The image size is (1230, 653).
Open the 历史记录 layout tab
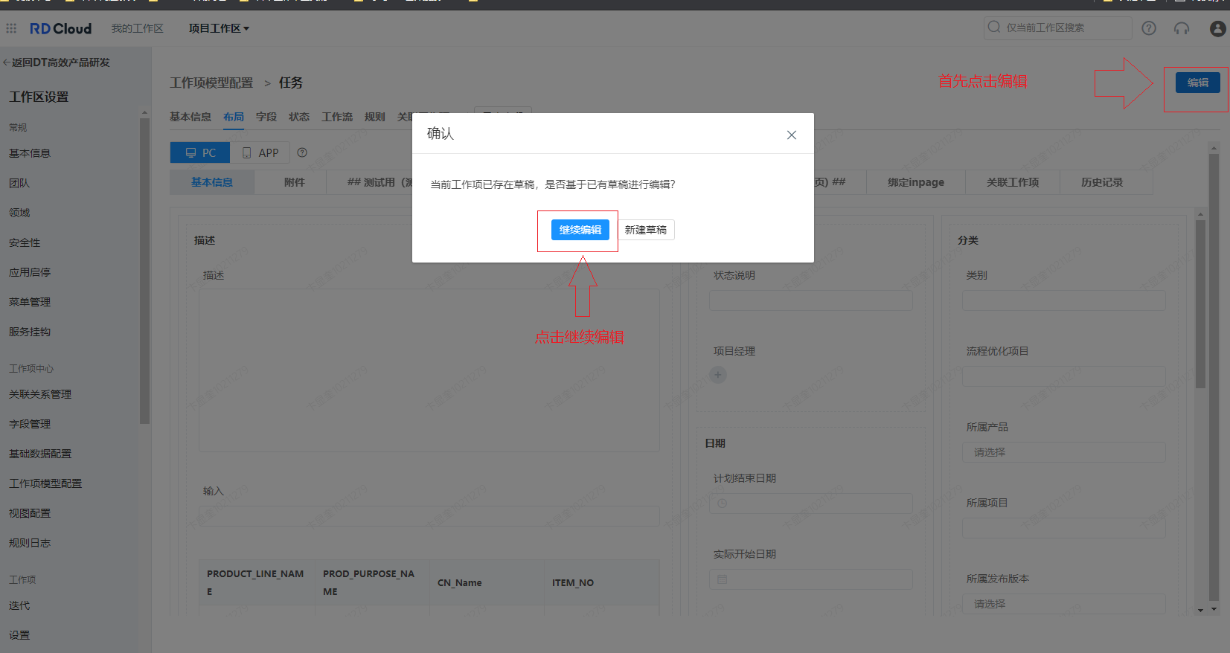click(x=1102, y=182)
